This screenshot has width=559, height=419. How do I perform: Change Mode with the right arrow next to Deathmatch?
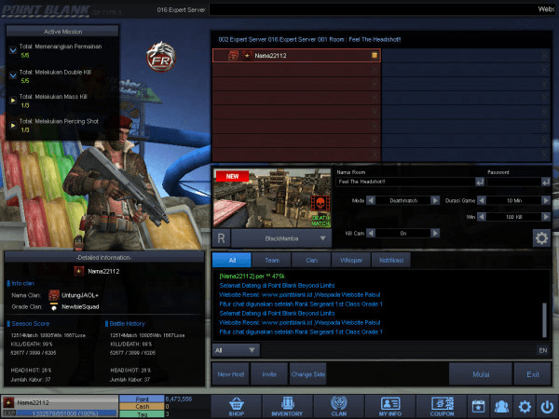(435, 200)
